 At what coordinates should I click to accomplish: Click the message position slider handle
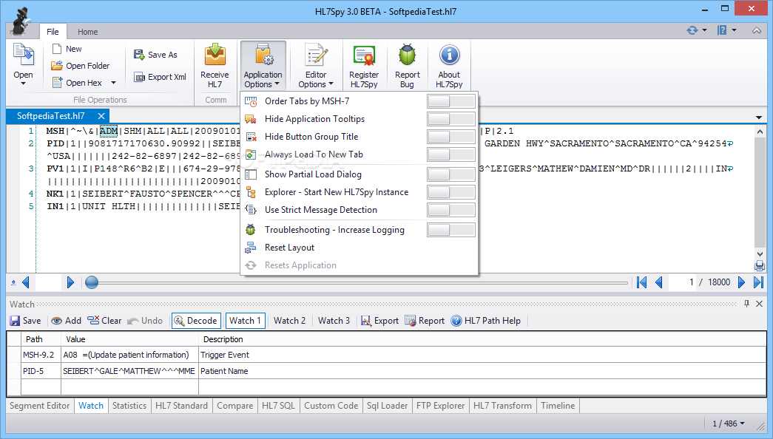click(92, 282)
